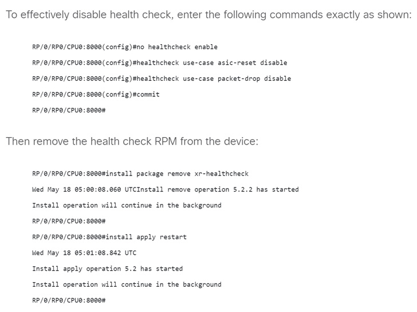Click the first 'Install operation will continue' line
417x312 pixels.
tap(127, 205)
